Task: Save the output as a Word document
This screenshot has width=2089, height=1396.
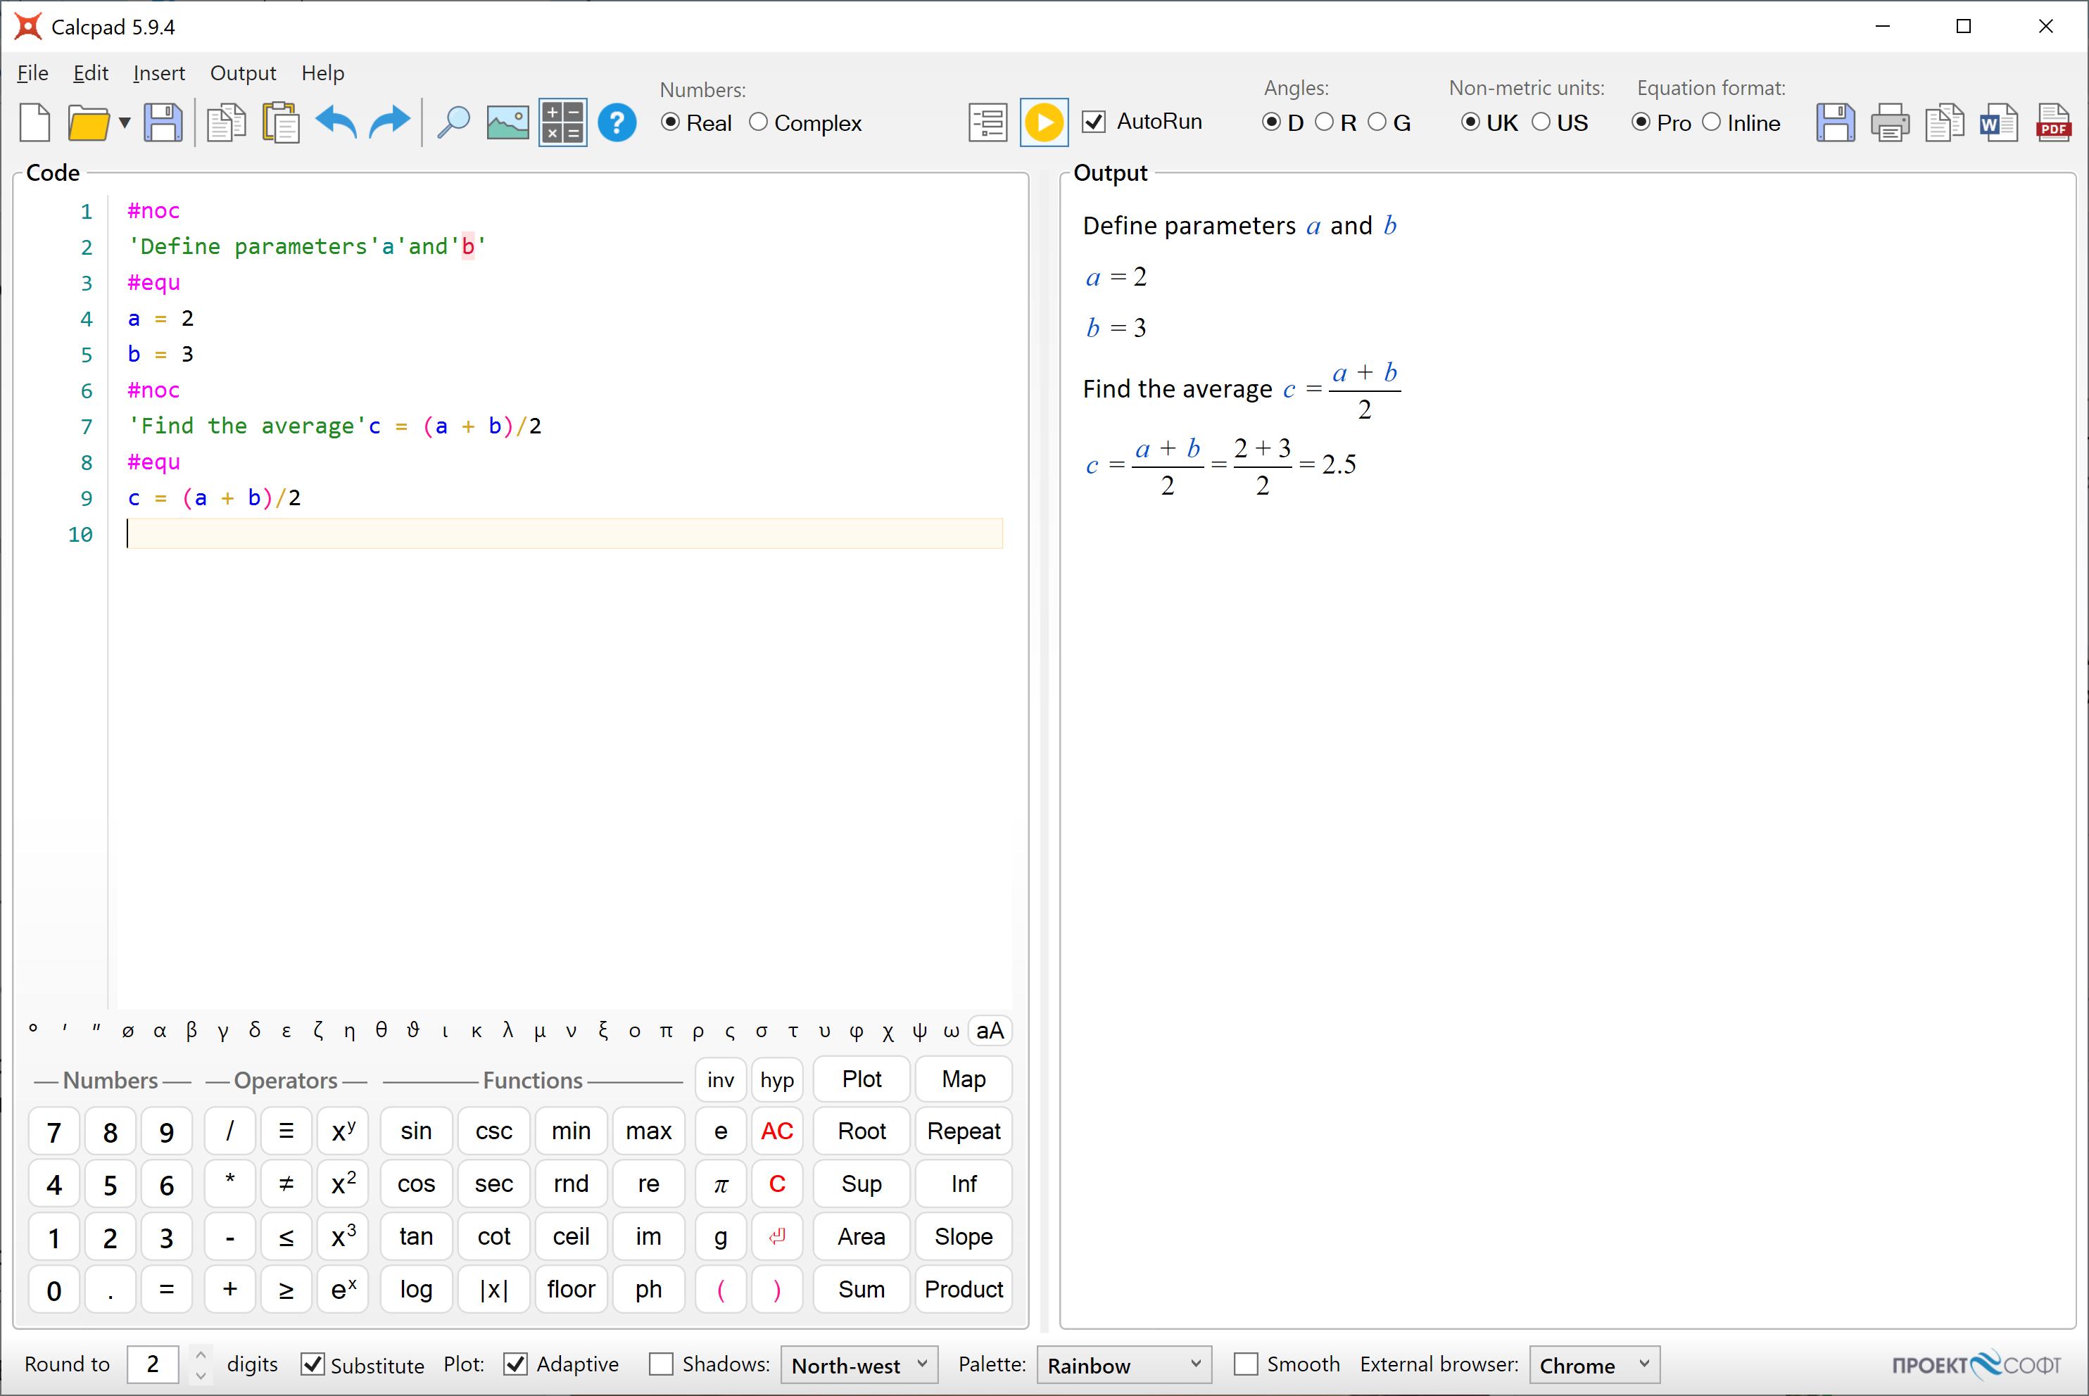Action: (1998, 122)
